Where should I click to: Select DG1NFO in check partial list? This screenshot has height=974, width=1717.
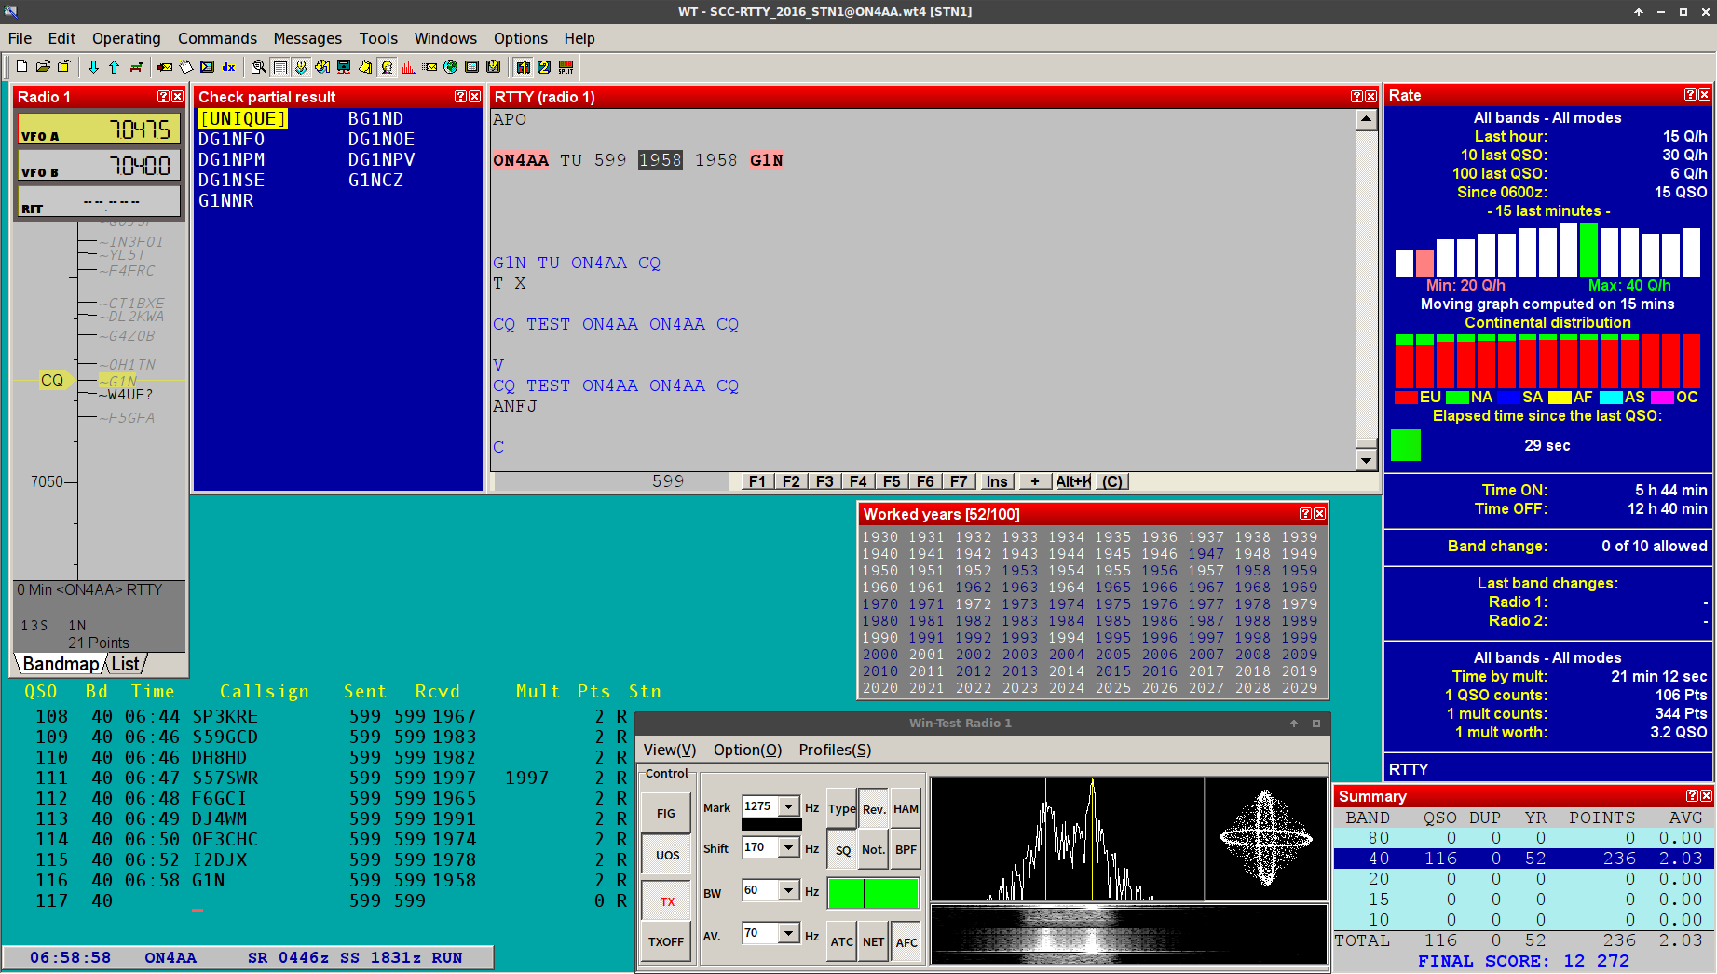[x=232, y=139]
